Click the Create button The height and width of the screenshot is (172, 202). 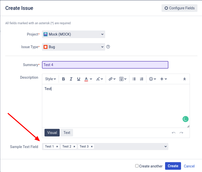pyautogui.click(x=173, y=166)
